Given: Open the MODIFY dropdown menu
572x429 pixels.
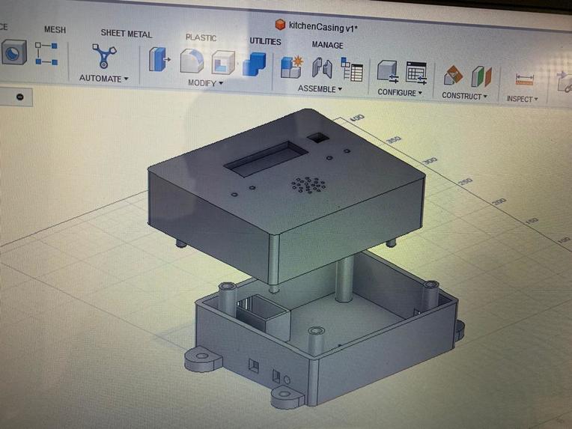Looking at the screenshot, I should (x=205, y=83).
